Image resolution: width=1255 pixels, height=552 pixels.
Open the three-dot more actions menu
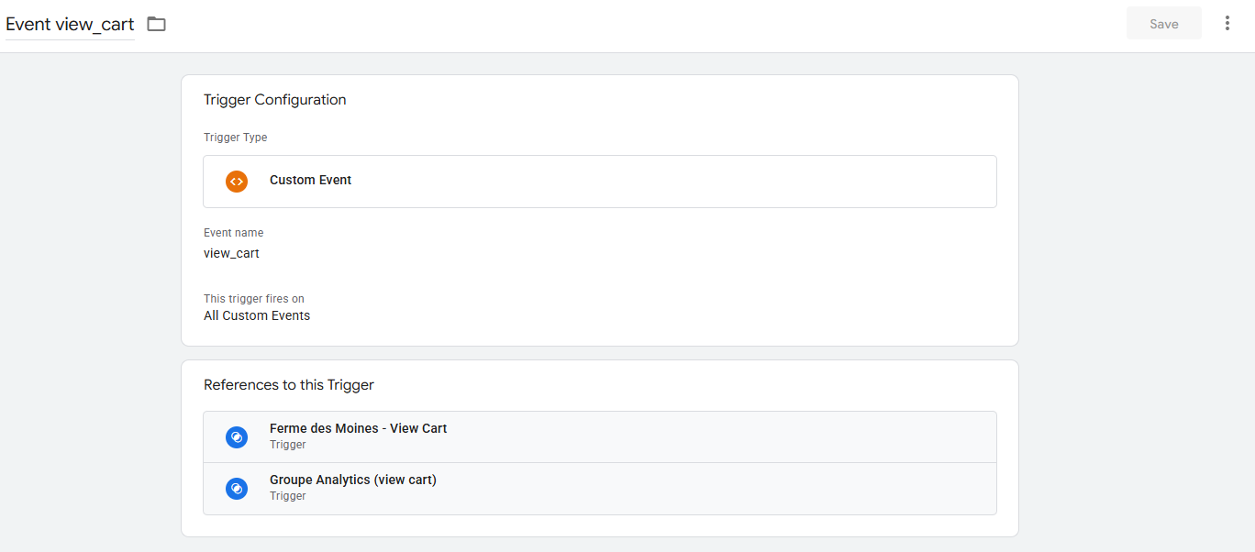(x=1227, y=24)
